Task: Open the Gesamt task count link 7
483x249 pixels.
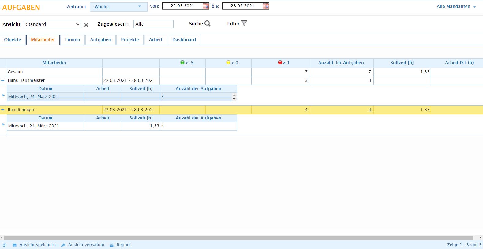Action: (x=370, y=72)
